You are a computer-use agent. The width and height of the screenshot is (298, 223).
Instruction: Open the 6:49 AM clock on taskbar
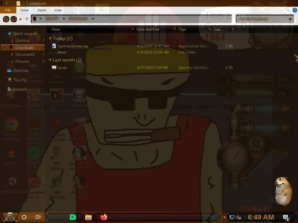[261, 217]
